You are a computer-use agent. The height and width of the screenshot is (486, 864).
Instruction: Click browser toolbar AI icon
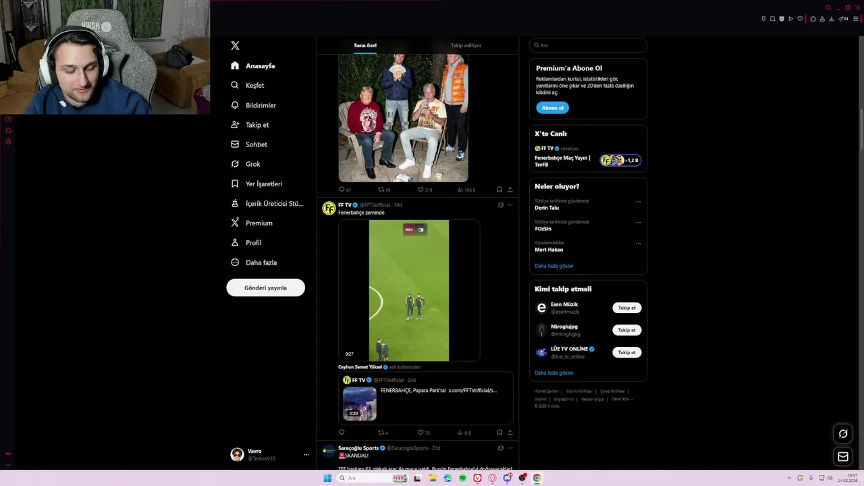[843, 19]
